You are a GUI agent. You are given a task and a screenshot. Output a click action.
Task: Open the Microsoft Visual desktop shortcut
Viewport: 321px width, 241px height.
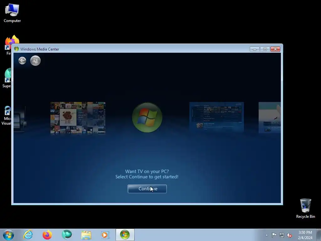click(6, 115)
